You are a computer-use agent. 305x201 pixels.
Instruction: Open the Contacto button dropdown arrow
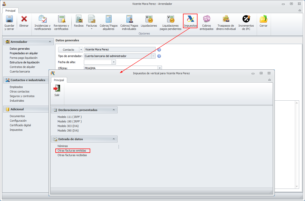click(x=81, y=50)
